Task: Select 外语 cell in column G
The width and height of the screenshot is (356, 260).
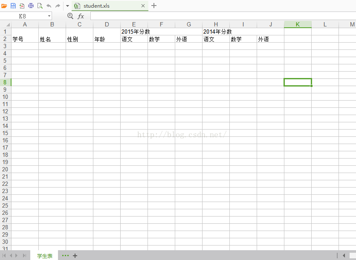Action: 189,39
